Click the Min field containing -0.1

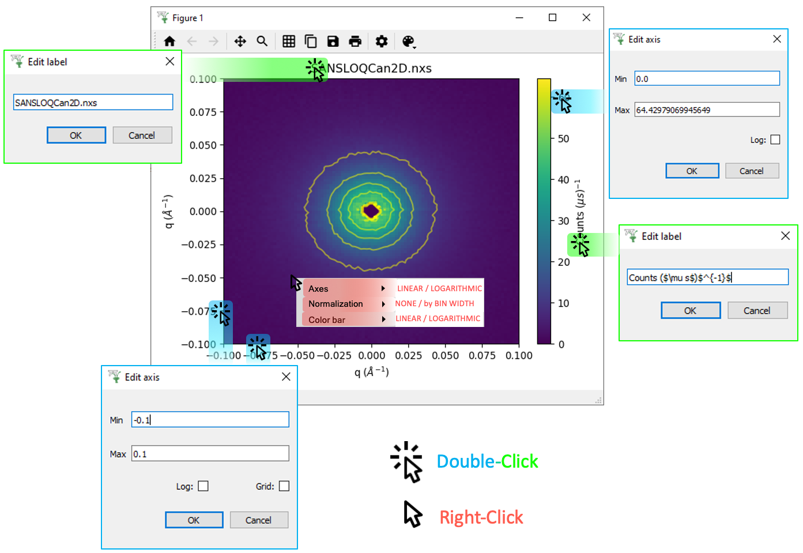click(210, 420)
